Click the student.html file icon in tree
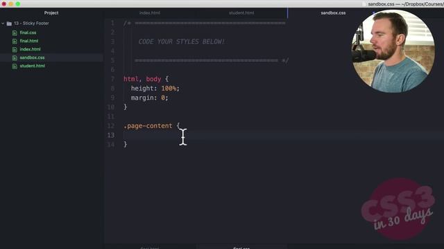Screen dimensions: 444x249 (15, 66)
